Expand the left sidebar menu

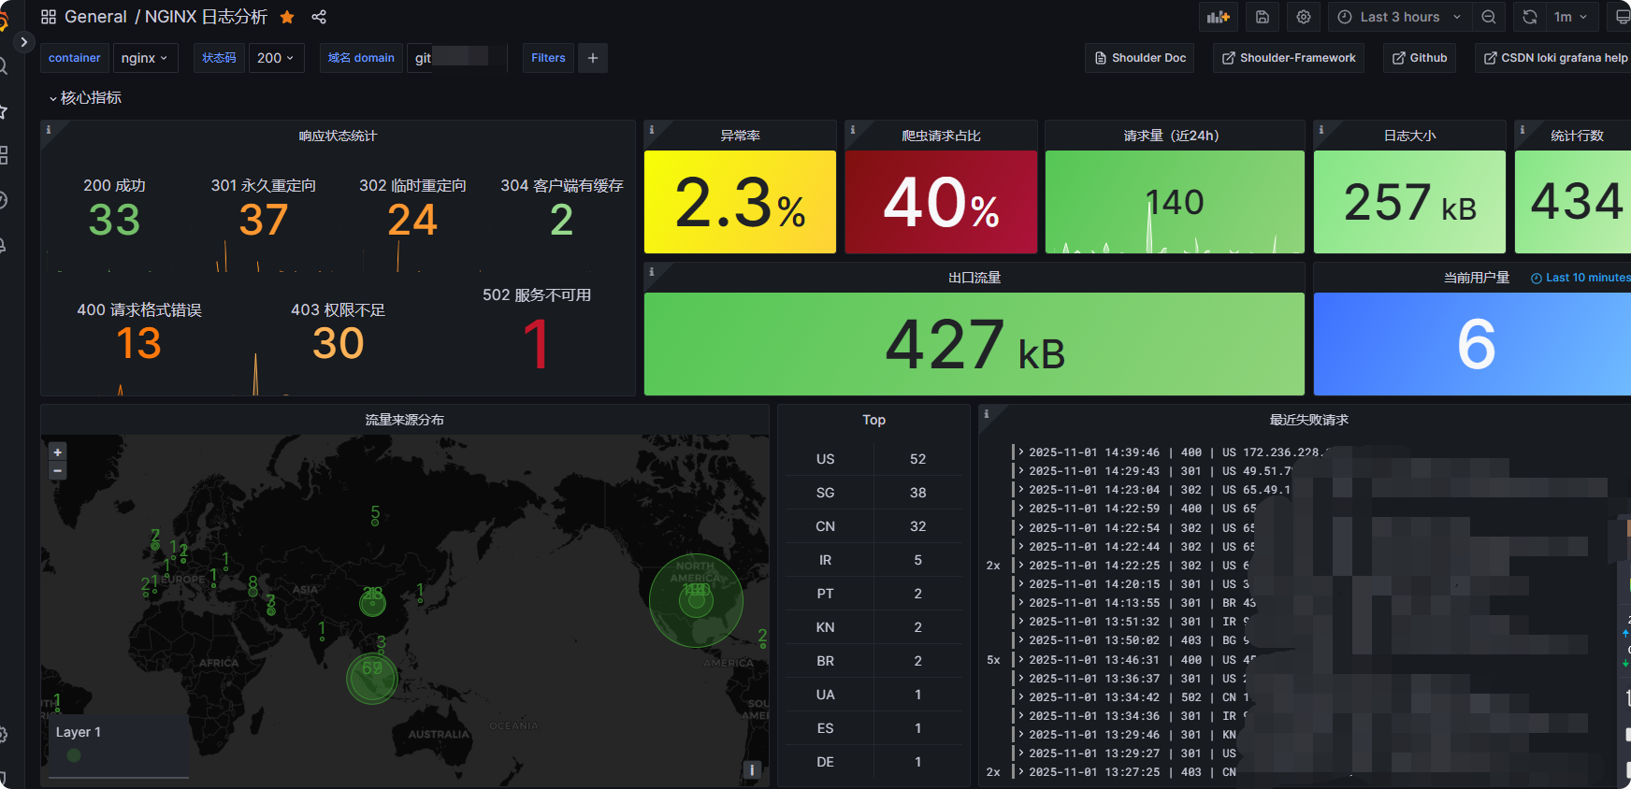pos(23,42)
